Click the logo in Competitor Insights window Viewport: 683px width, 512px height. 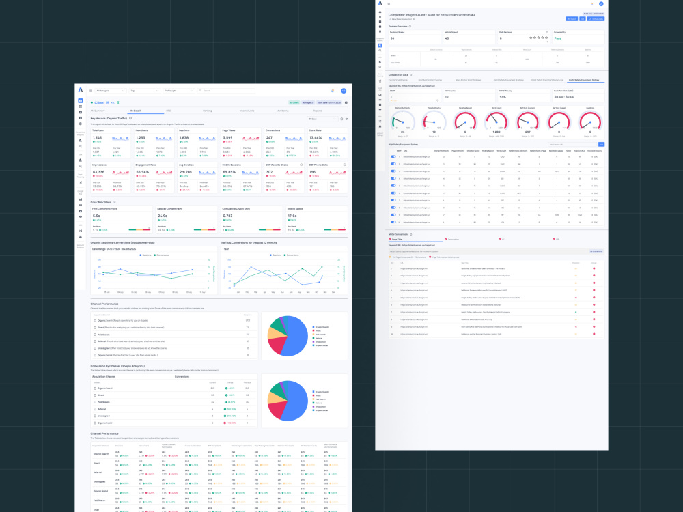click(x=380, y=3)
